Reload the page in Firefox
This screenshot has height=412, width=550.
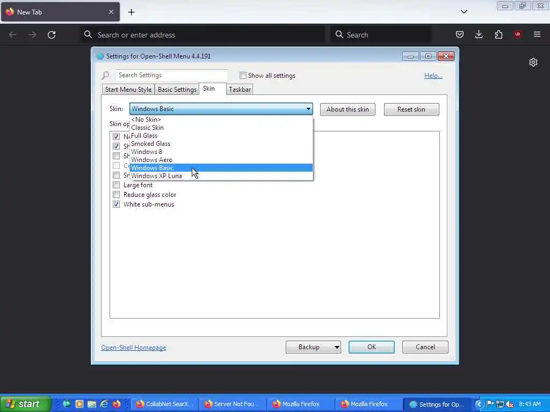[52, 35]
